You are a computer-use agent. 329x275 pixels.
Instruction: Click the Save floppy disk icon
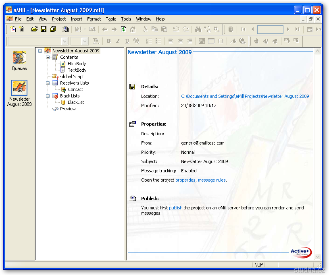click(x=44, y=29)
